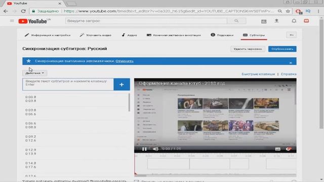Select subtitle row 0:14.8 – 0:17.6
The image size is (324, 182).
(x=75, y=165)
